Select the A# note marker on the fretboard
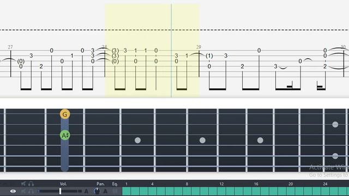This screenshot has width=349, height=196. [x=65, y=135]
